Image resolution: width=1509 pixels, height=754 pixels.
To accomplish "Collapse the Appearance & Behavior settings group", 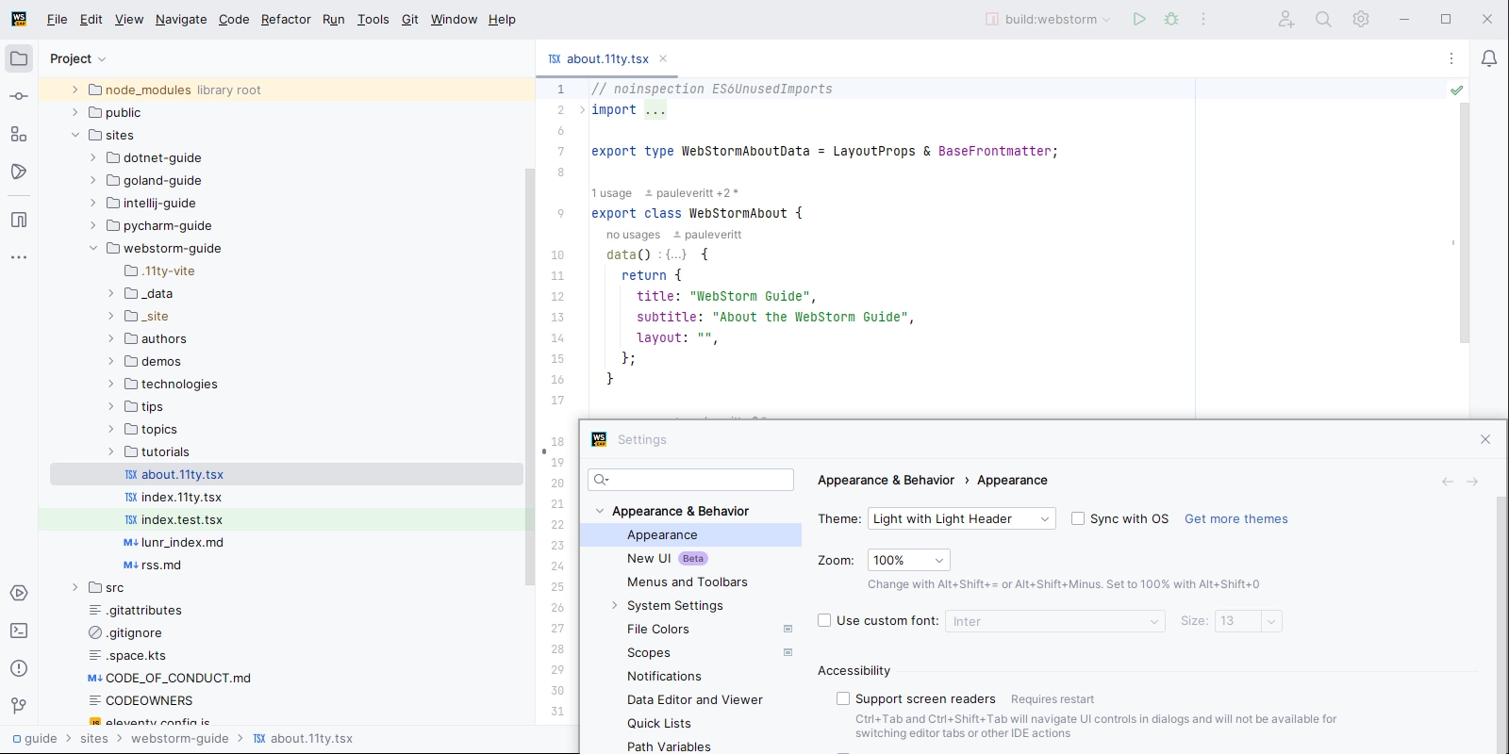I will point(600,511).
